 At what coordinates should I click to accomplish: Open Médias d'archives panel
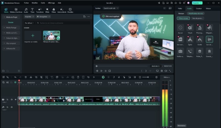coord(16,10)
